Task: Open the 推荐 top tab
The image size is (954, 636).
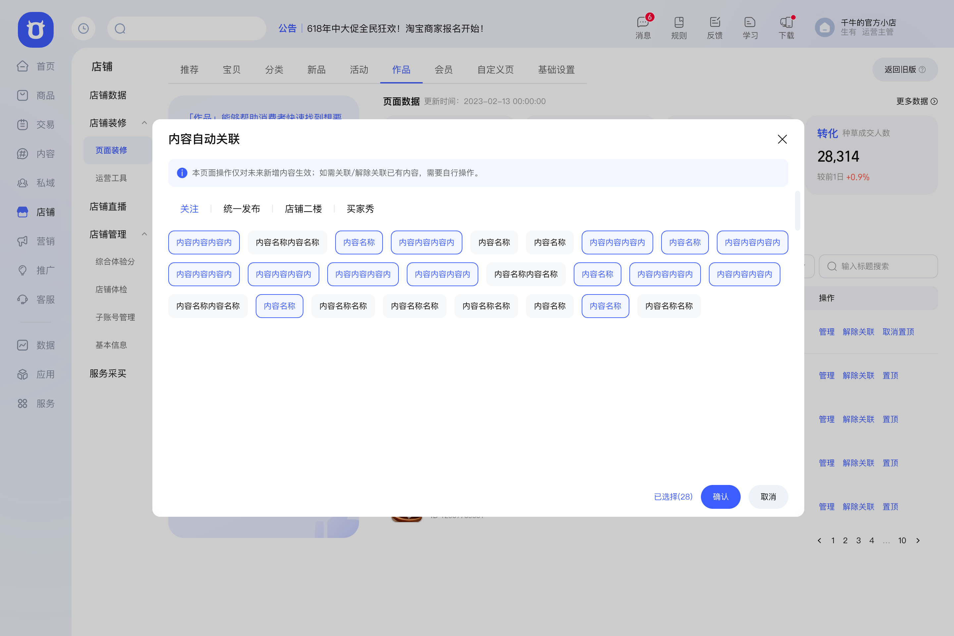Action: click(x=189, y=70)
